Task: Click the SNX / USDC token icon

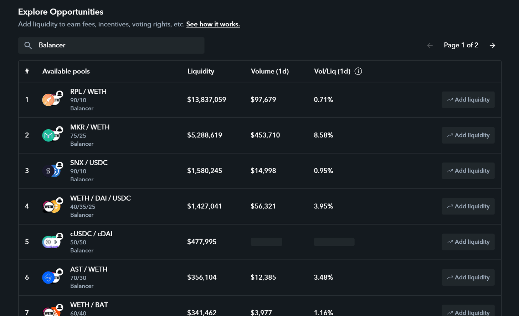Action: (51, 171)
